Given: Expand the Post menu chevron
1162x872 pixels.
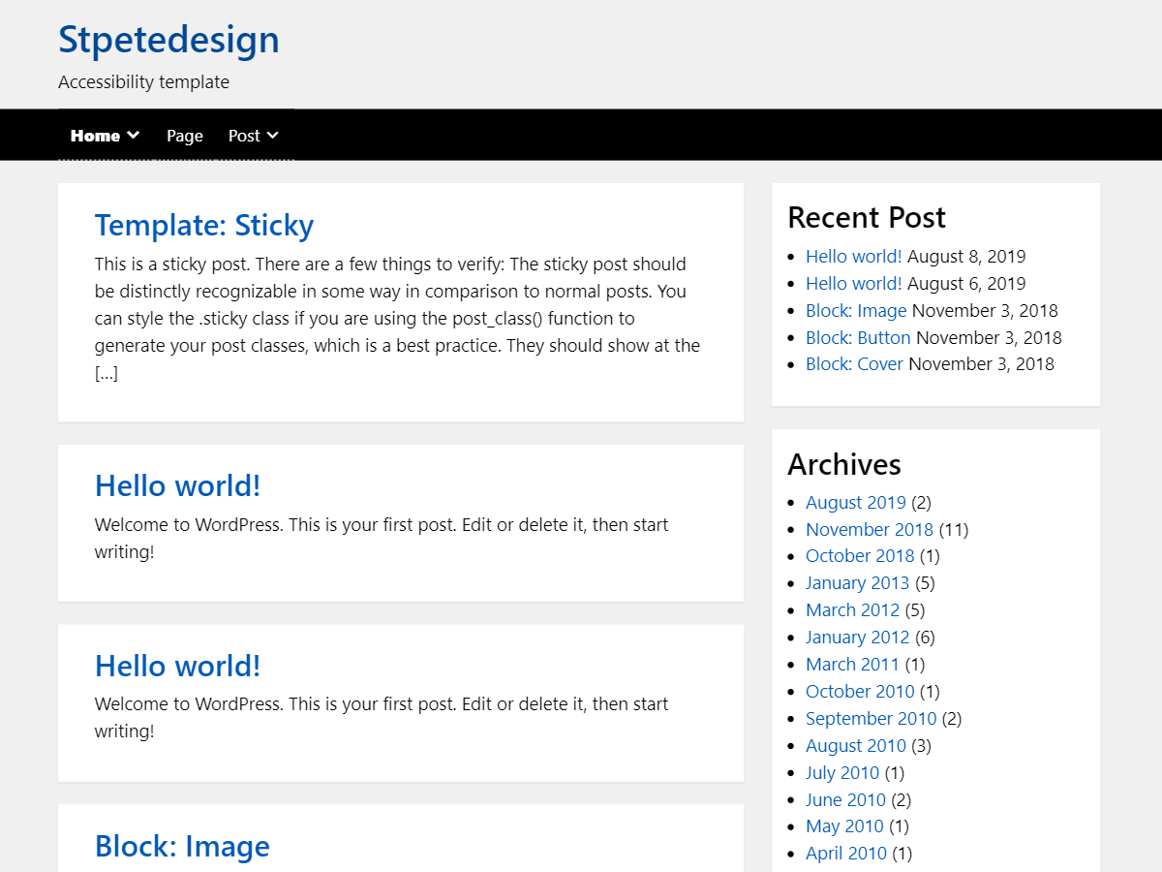Looking at the screenshot, I should (273, 136).
